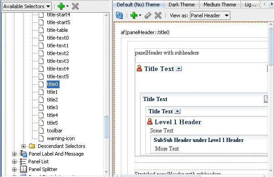
Task: Switch to Default (No) Theme tab
Action: point(138,5)
